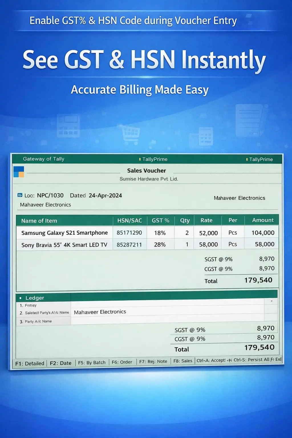
Task: Select the Mahaveer Electronics Party A/c field
Action: click(x=100, y=312)
